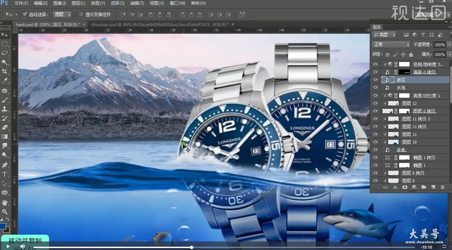Select the Gradient tool

(5, 137)
